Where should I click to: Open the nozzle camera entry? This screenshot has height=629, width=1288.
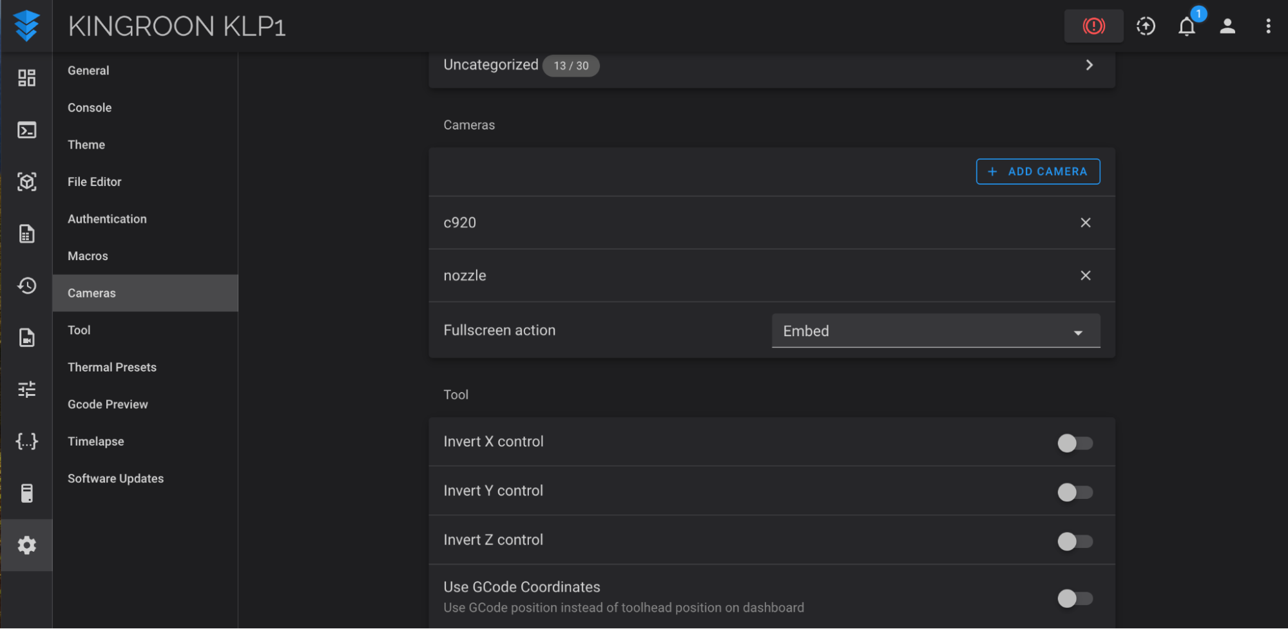771,276
